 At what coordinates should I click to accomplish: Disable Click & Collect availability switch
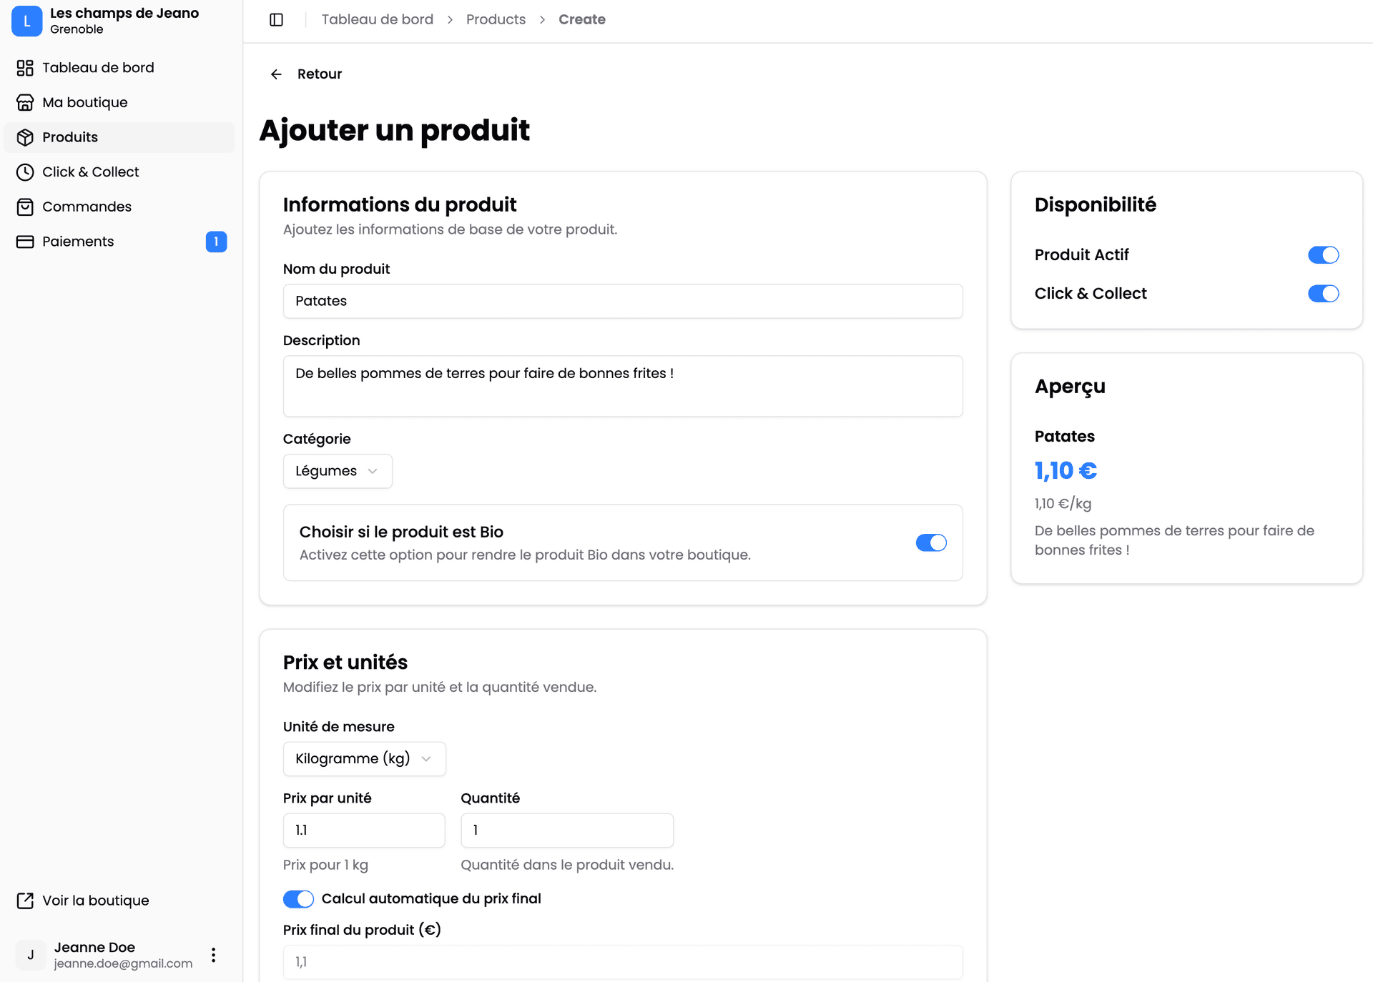point(1323,294)
